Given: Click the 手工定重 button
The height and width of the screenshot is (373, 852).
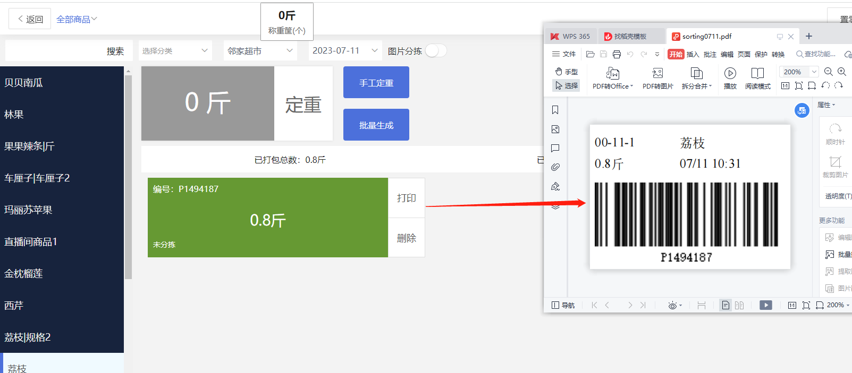Looking at the screenshot, I should tap(376, 83).
